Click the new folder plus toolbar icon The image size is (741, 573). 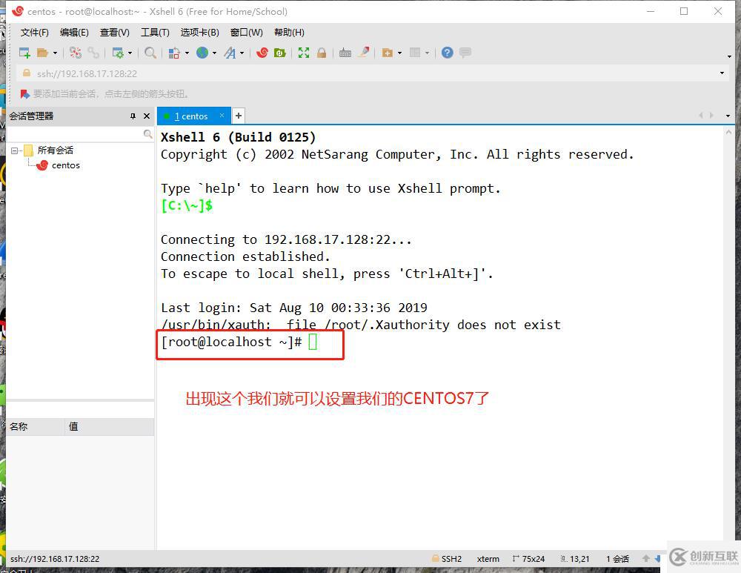[x=388, y=53]
